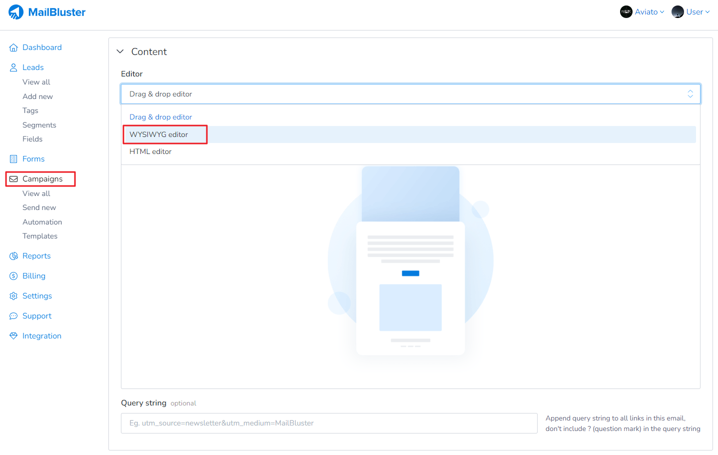Collapse the Content section chevron
The image size is (718, 455).
(120, 51)
